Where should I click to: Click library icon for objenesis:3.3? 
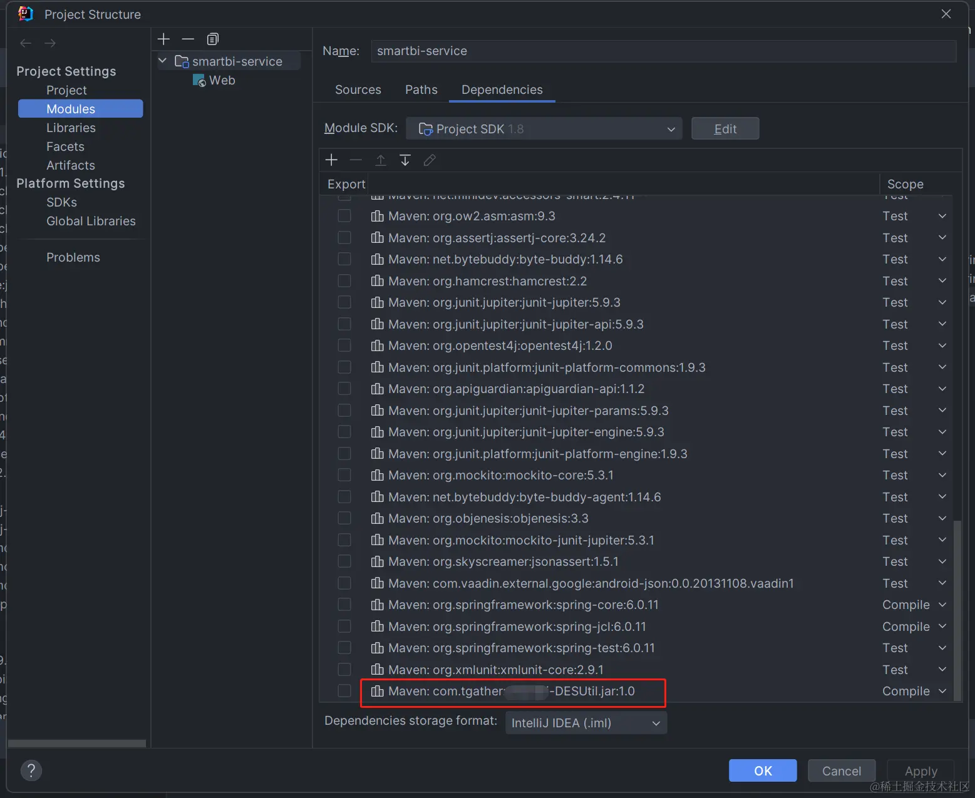point(377,518)
